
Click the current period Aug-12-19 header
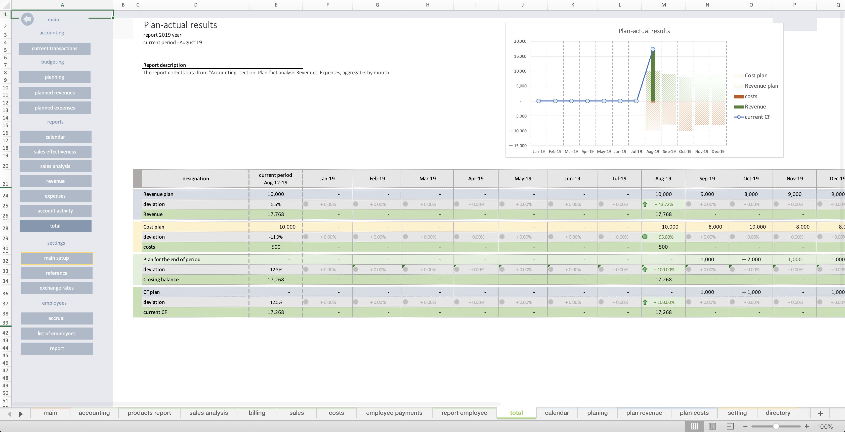(x=276, y=179)
